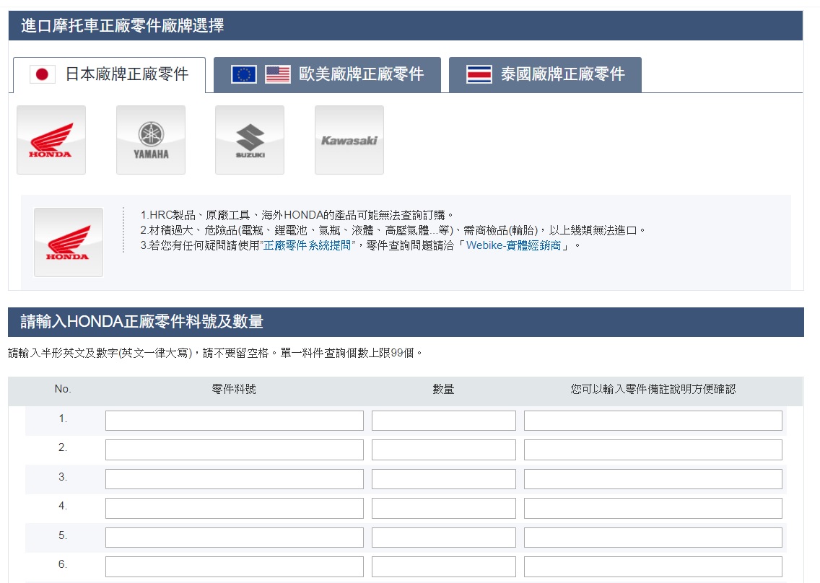Click quantity field in row 6
Screen dimensions: 820x583
click(x=443, y=566)
